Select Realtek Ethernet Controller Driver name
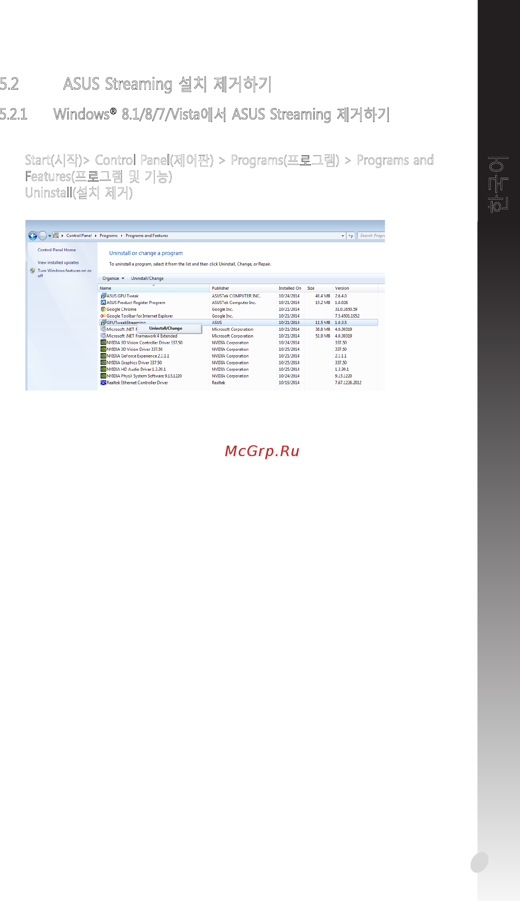The image size is (520, 901). (137, 383)
